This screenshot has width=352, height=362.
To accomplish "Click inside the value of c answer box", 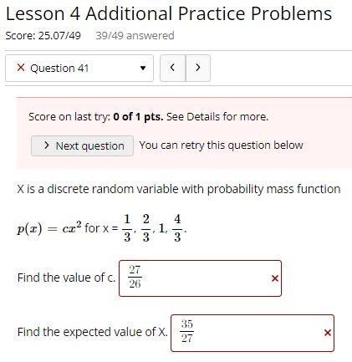I will click(x=200, y=278).
